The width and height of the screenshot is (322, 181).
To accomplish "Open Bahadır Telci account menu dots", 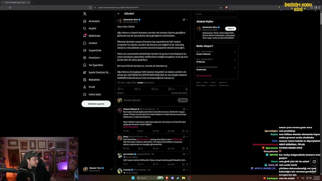I will (111, 169).
